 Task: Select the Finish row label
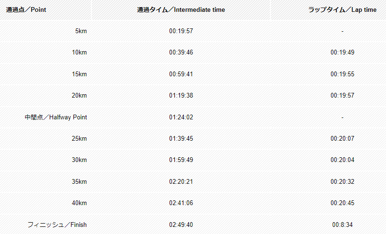[57, 225]
